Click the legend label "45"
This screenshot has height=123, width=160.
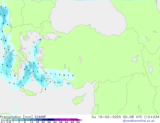[x=72, y=122]
